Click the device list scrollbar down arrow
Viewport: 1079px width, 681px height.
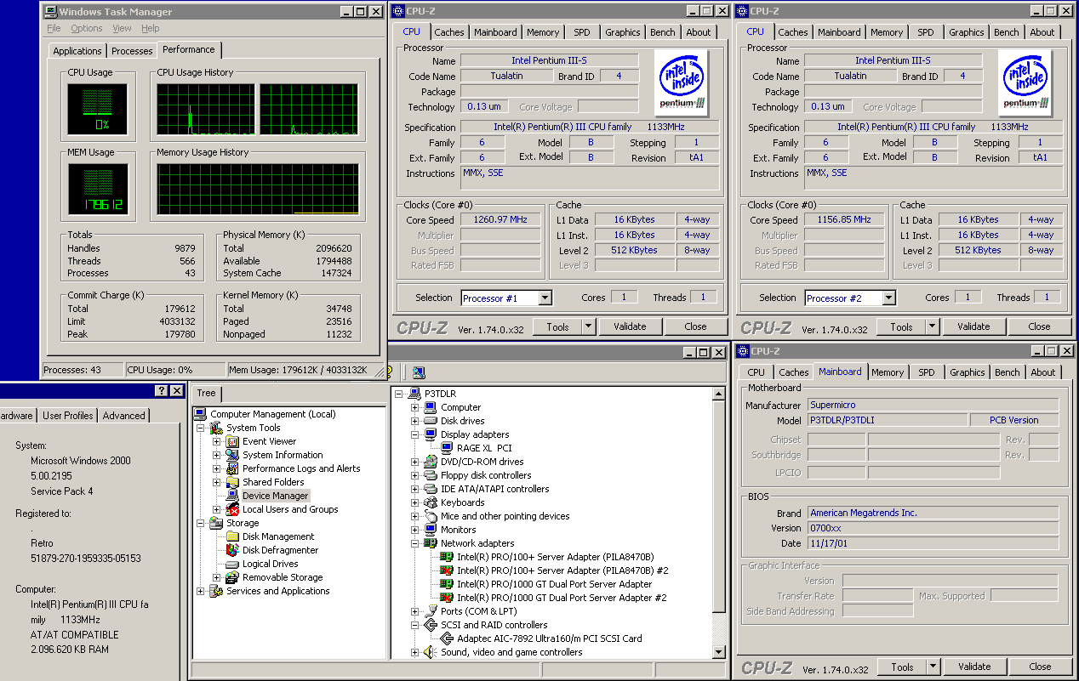click(719, 652)
